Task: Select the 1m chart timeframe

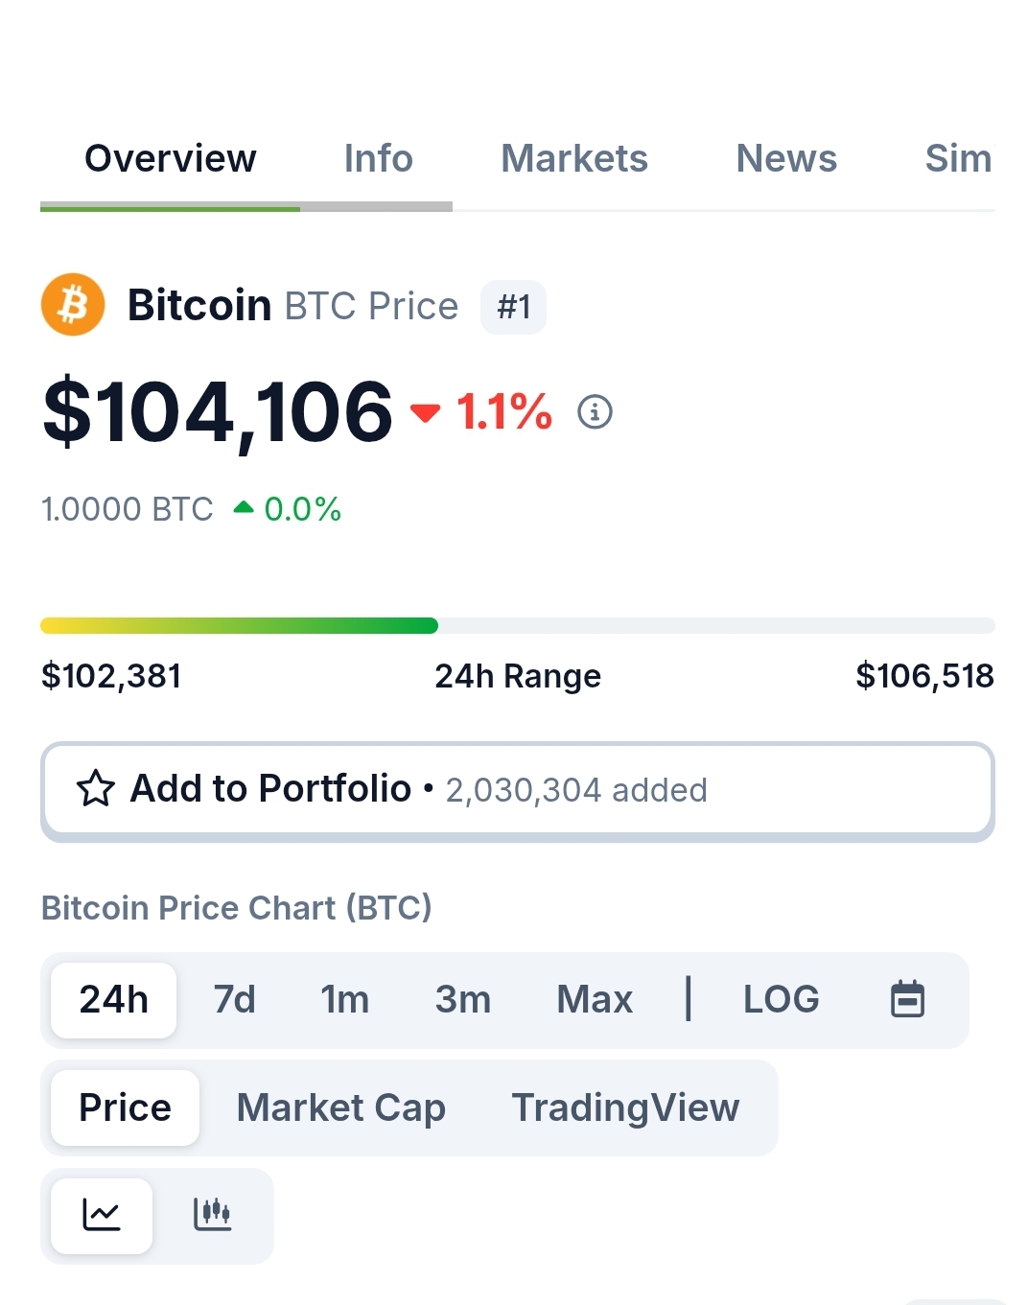Action: 344,999
